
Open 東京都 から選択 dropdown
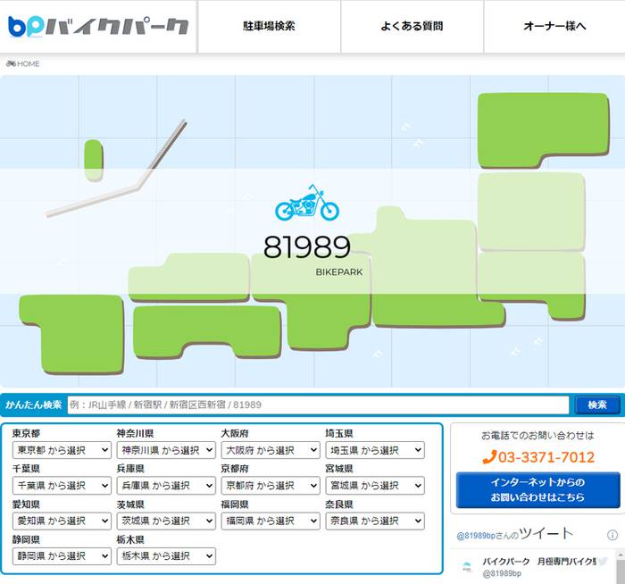[62, 450]
